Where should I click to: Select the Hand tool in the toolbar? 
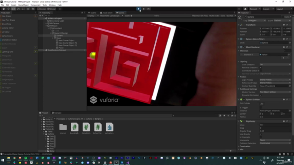tap(4, 9)
